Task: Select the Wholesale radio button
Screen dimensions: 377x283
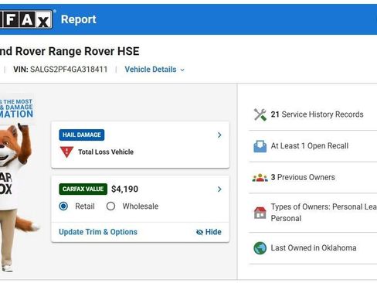Action: pos(110,206)
